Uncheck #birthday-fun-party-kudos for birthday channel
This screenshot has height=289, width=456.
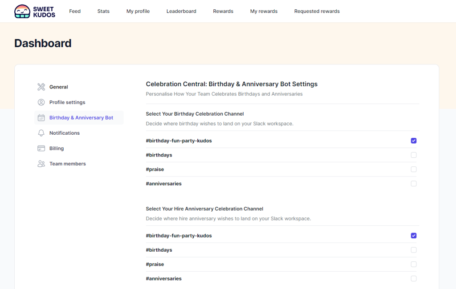click(x=414, y=141)
